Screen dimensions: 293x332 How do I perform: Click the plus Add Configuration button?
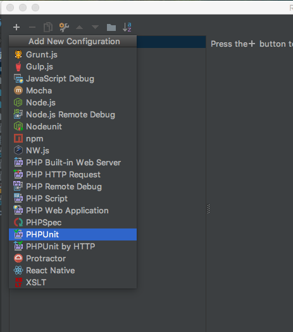[x=16, y=27]
